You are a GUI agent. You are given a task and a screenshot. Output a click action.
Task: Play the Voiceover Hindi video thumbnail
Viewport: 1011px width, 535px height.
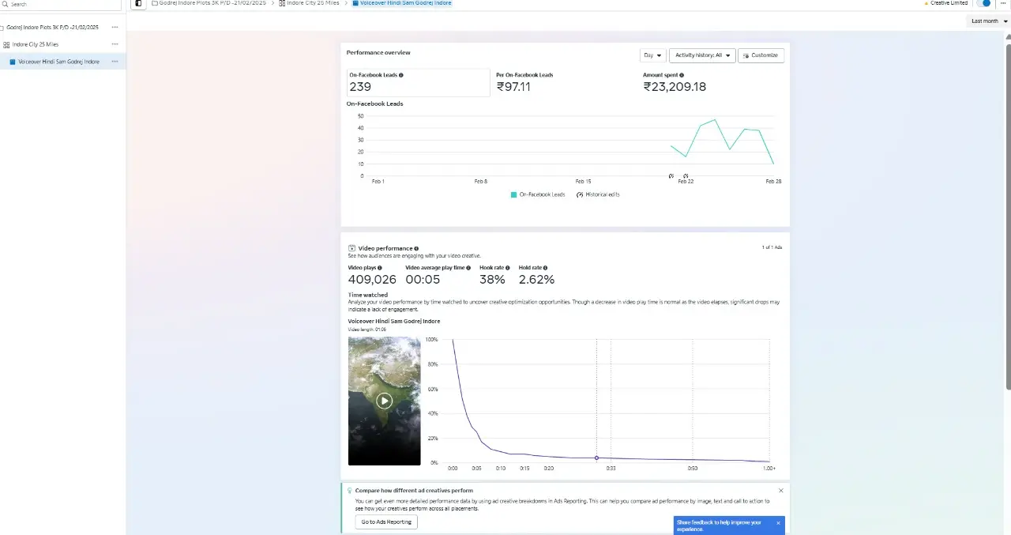(384, 401)
